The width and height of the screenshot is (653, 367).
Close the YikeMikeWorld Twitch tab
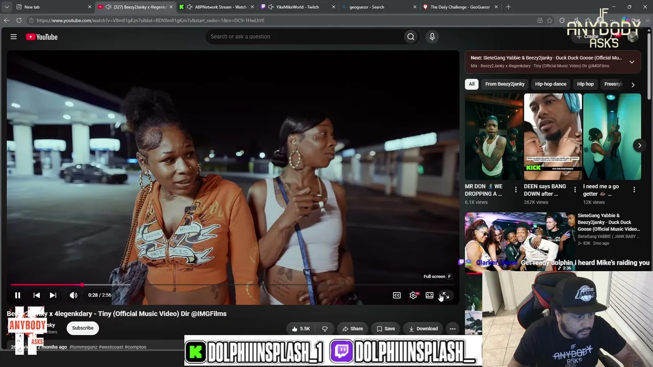click(334, 7)
